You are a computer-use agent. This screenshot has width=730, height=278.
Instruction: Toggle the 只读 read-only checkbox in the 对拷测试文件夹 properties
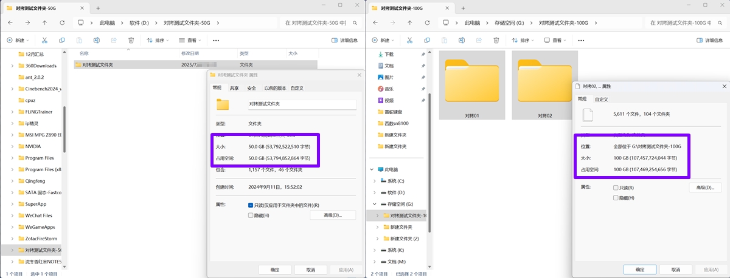[x=251, y=205]
